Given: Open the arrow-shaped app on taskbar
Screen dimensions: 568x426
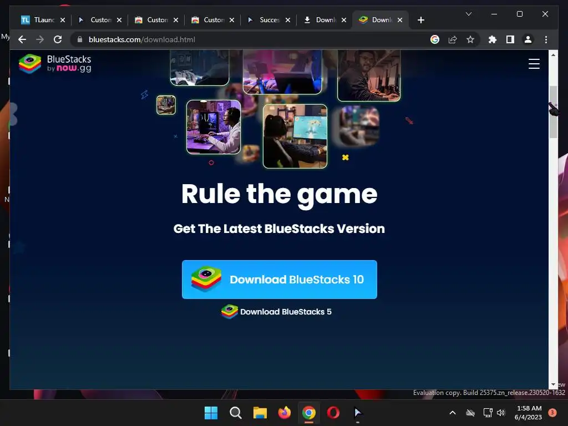Looking at the screenshot, I should click(358, 413).
